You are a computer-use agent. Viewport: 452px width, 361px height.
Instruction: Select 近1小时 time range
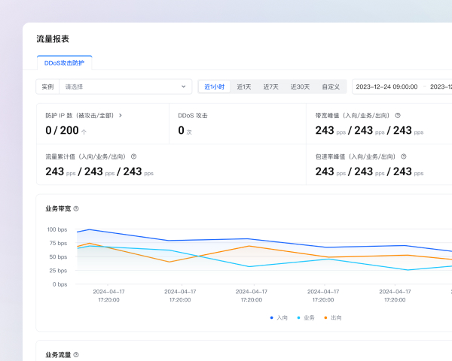pyautogui.click(x=214, y=86)
